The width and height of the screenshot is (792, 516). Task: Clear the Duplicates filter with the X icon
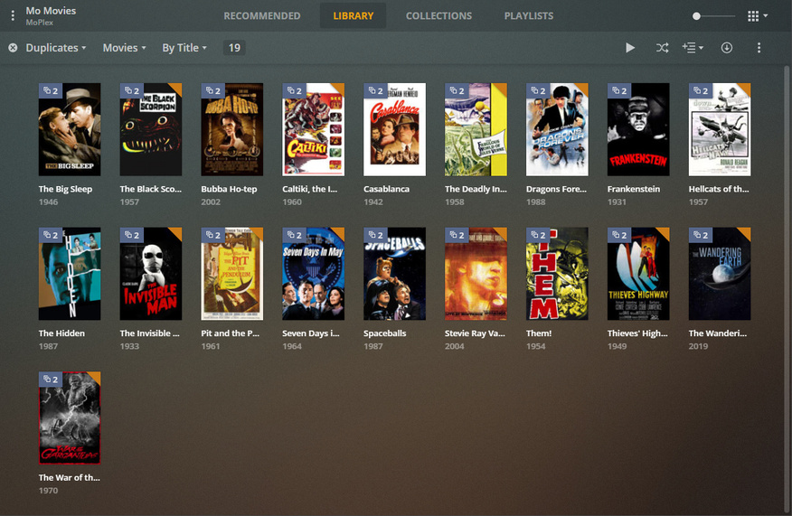(14, 48)
